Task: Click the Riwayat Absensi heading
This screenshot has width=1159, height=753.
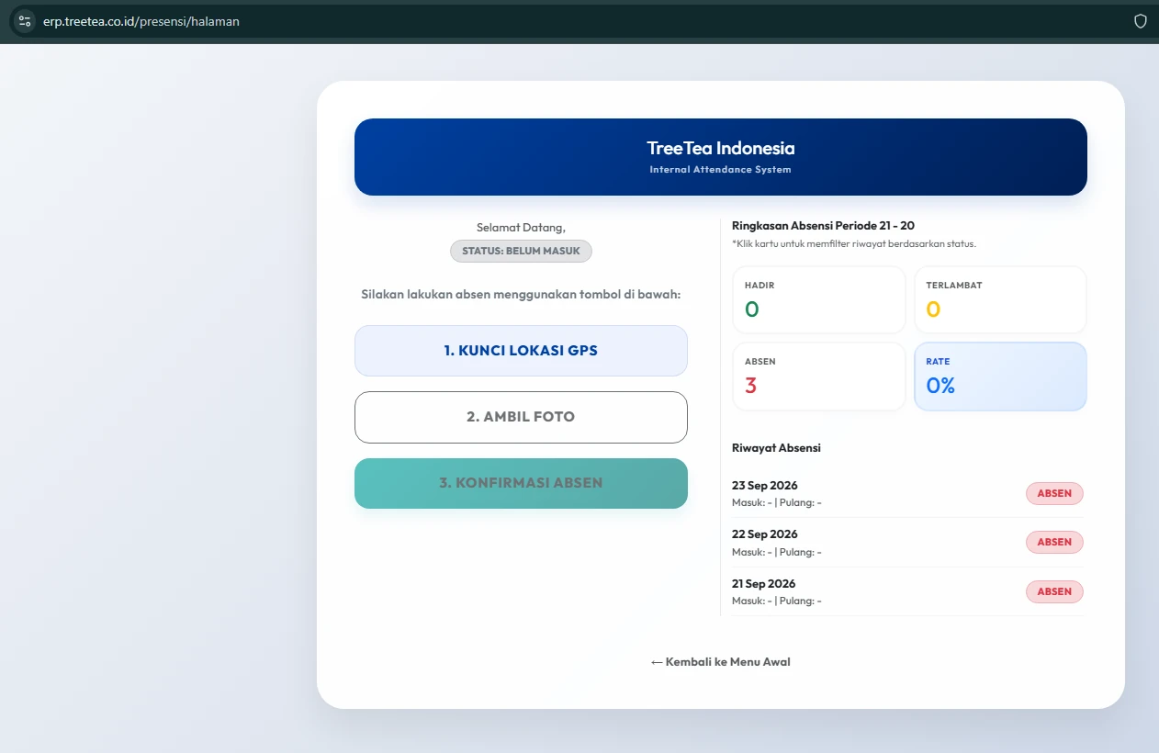Action: [x=776, y=448]
